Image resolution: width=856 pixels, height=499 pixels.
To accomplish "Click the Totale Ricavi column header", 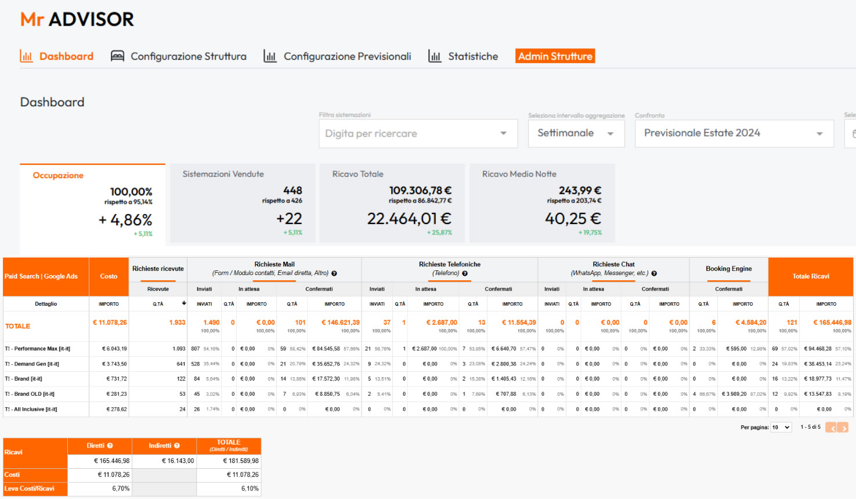I will click(x=811, y=276).
